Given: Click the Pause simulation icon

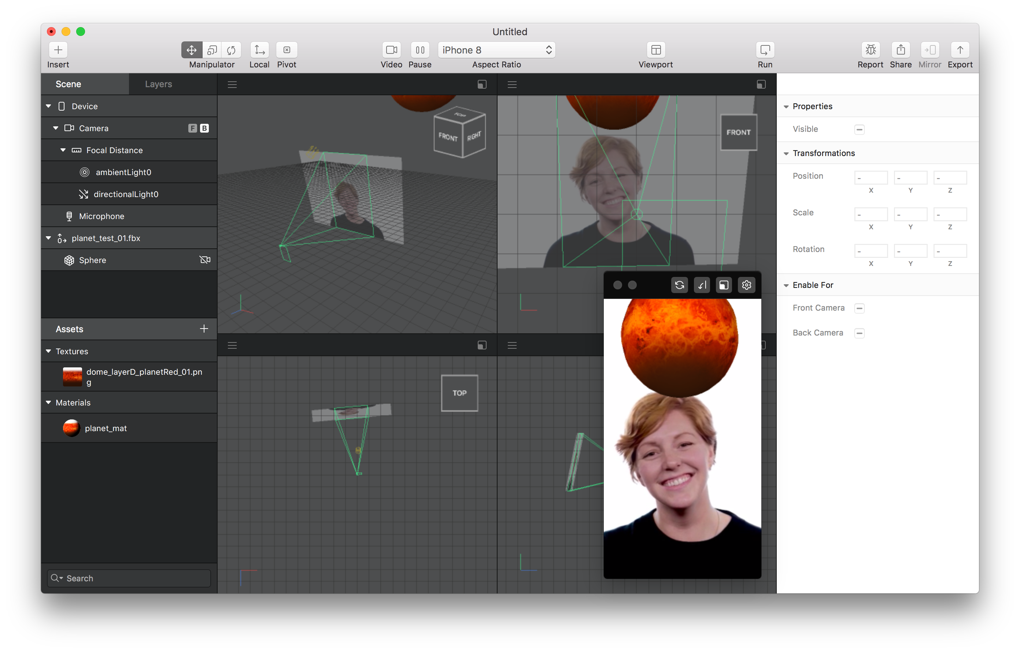Looking at the screenshot, I should (420, 49).
